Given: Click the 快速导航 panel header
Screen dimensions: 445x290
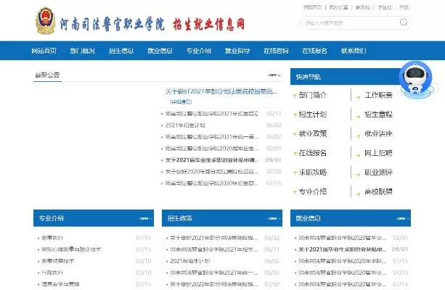Looking at the screenshot, I should 309,77.
